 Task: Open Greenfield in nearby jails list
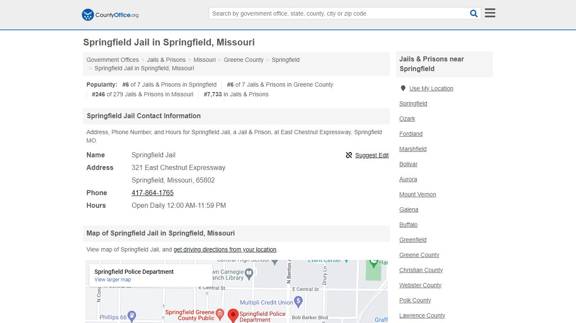[413, 240]
